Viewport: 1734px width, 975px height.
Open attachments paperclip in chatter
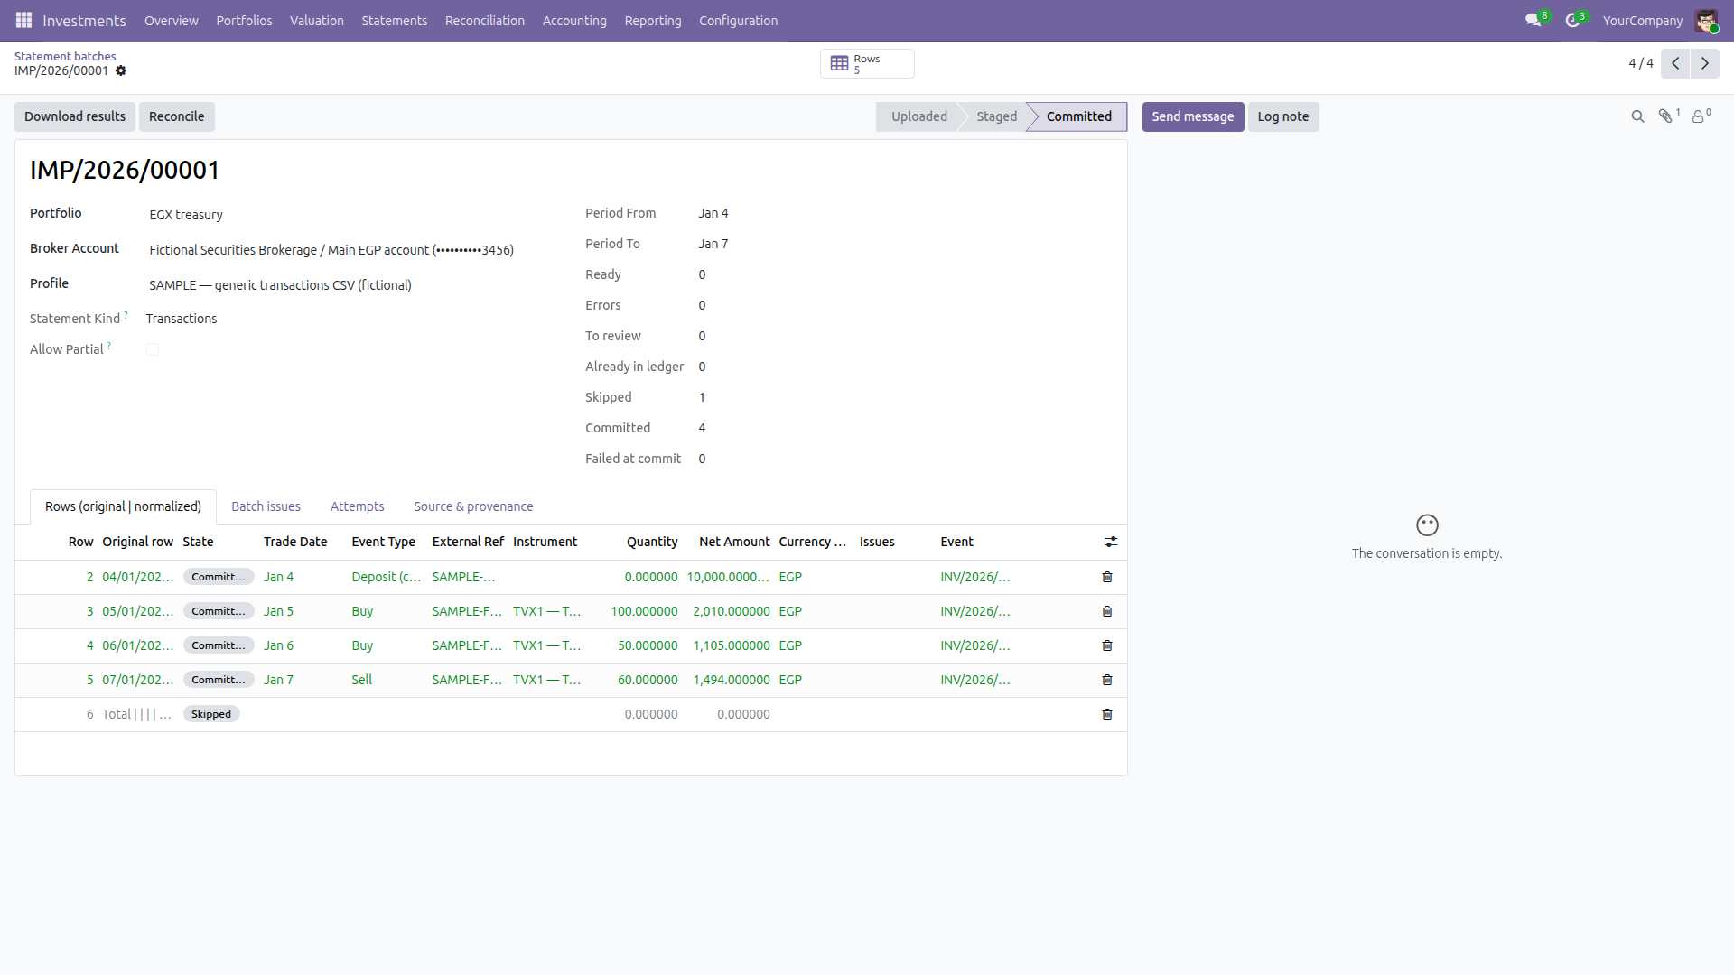coord(1666,116)
